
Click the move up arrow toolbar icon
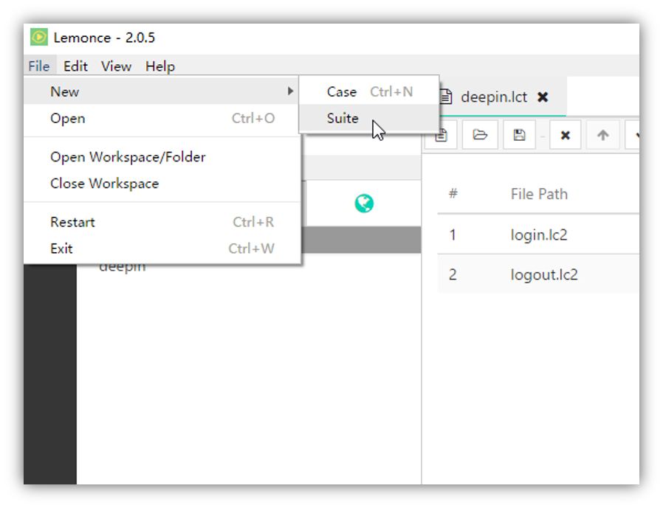(x=603, y=135)
